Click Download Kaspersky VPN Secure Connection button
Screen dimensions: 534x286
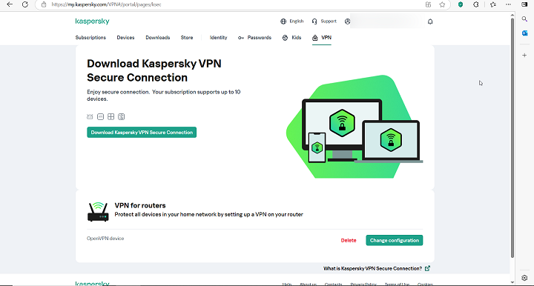click(x=142, y=133)
